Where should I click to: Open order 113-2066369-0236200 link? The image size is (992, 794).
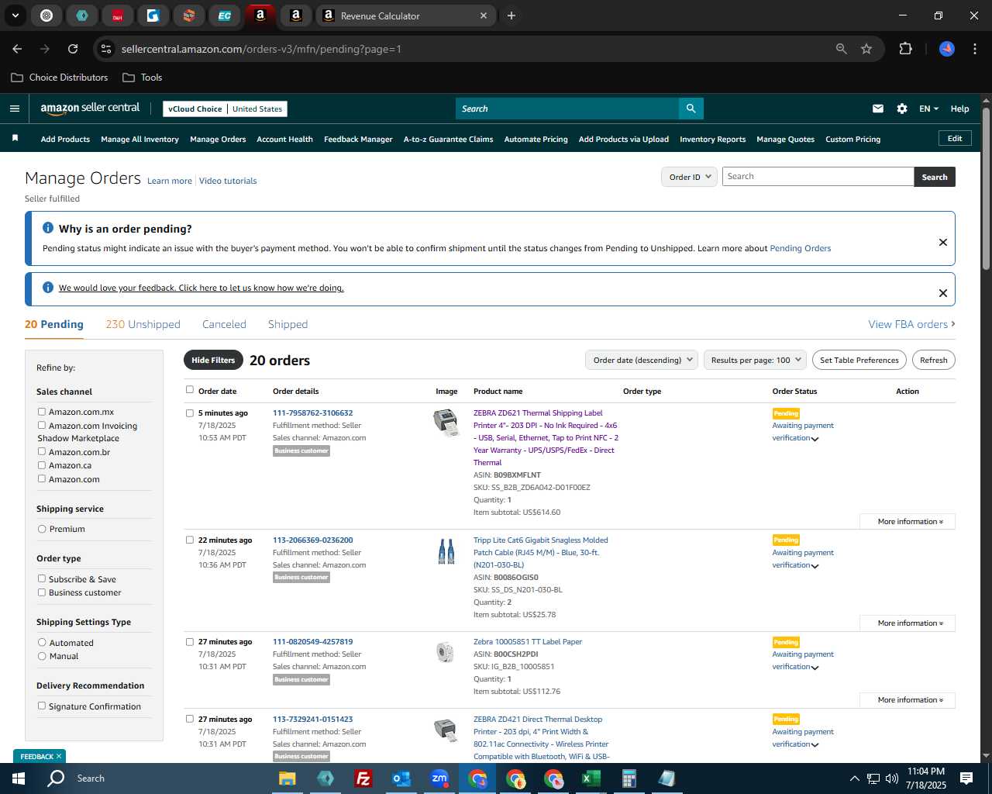(x=312, y=540)
